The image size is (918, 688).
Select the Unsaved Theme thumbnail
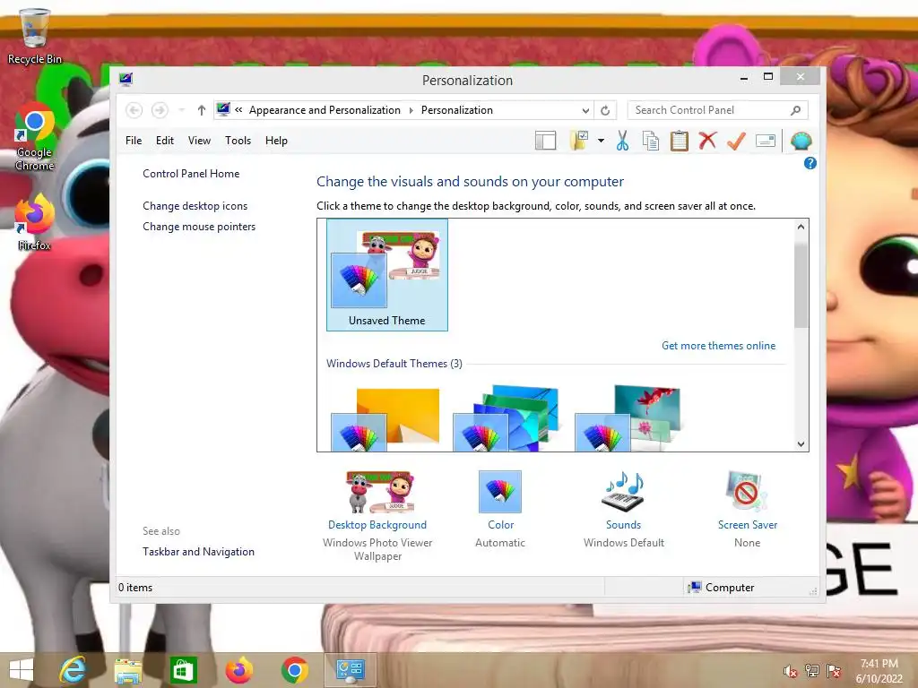click(387, 275)
